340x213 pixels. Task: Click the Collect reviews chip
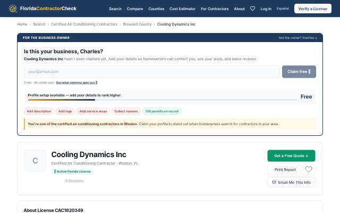click(126, 111)
